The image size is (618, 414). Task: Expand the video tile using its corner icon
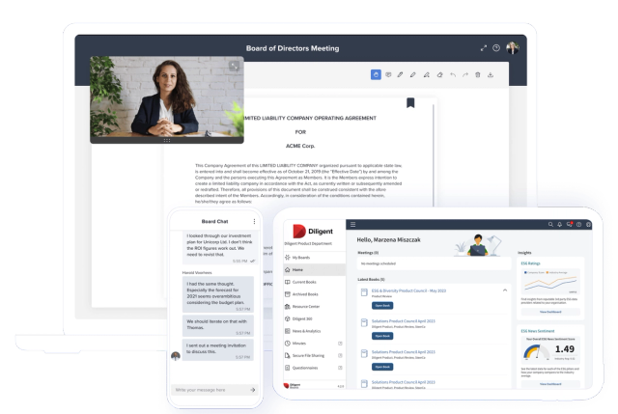[x=234, y=66]
